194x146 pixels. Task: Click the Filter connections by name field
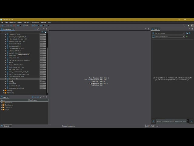click(x=20, y=32)
